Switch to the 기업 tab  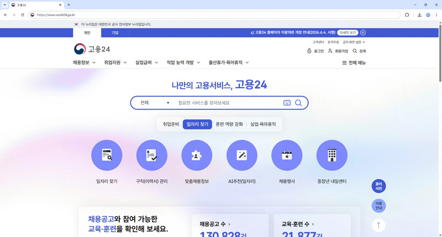(115, 33)
